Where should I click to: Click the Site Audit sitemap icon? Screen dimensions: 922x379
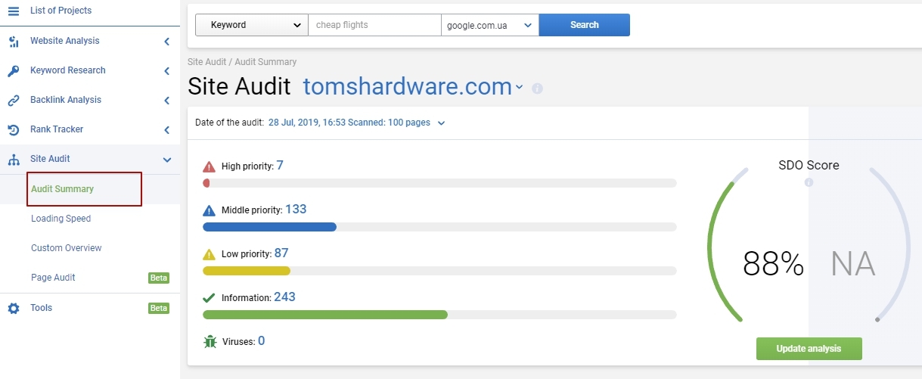coord(13,160)
